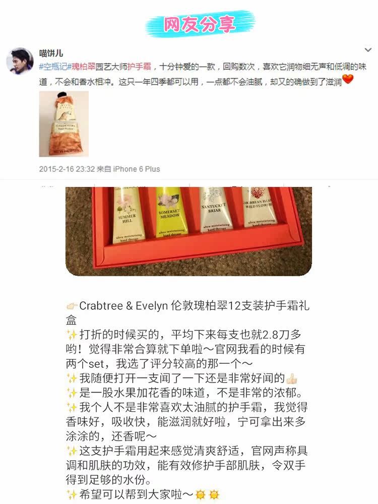Click the yellow Somerset Meadow tube
The image size is (378, 504).
(x=170, y=213)
